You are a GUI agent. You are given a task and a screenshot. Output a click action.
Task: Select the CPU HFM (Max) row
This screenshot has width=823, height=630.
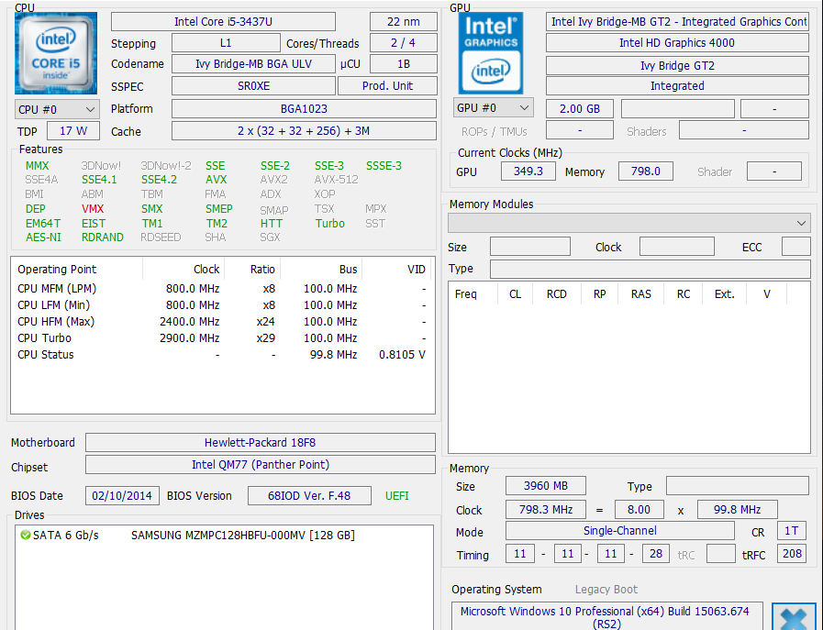point(223,322)
